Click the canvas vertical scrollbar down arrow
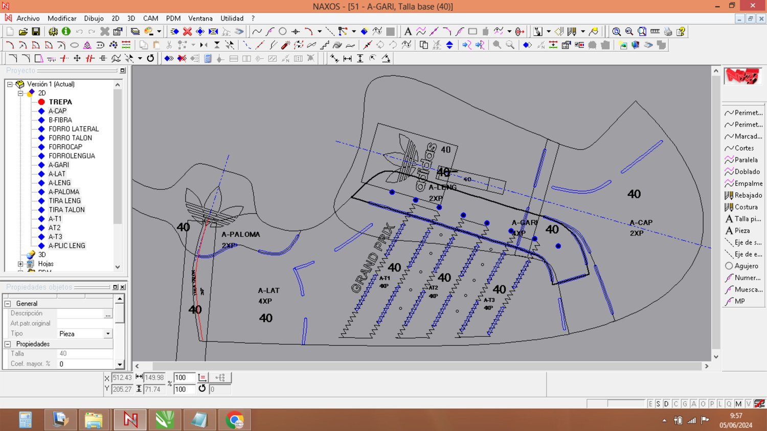 pos(716,357)
